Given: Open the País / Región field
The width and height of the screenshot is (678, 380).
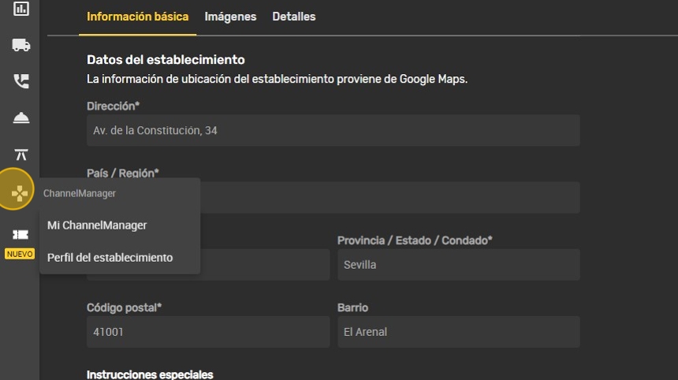Looking at the screenshot, I should tap(389, 197).
